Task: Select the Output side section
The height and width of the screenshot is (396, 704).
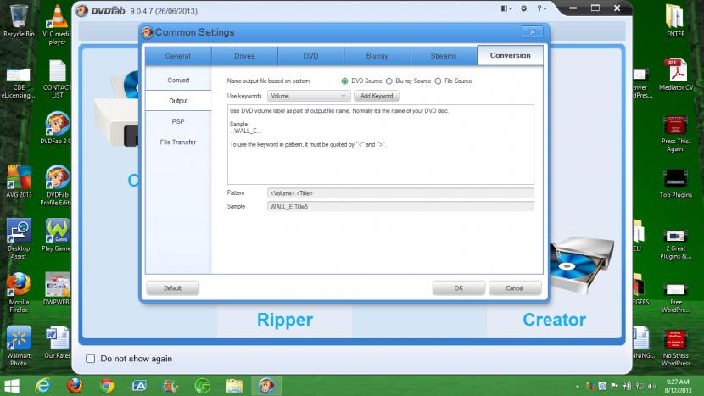Action: (178, 101)
